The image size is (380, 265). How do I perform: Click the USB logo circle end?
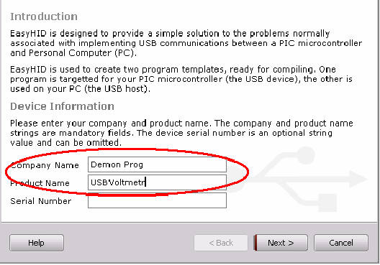[x=306, y=155]
